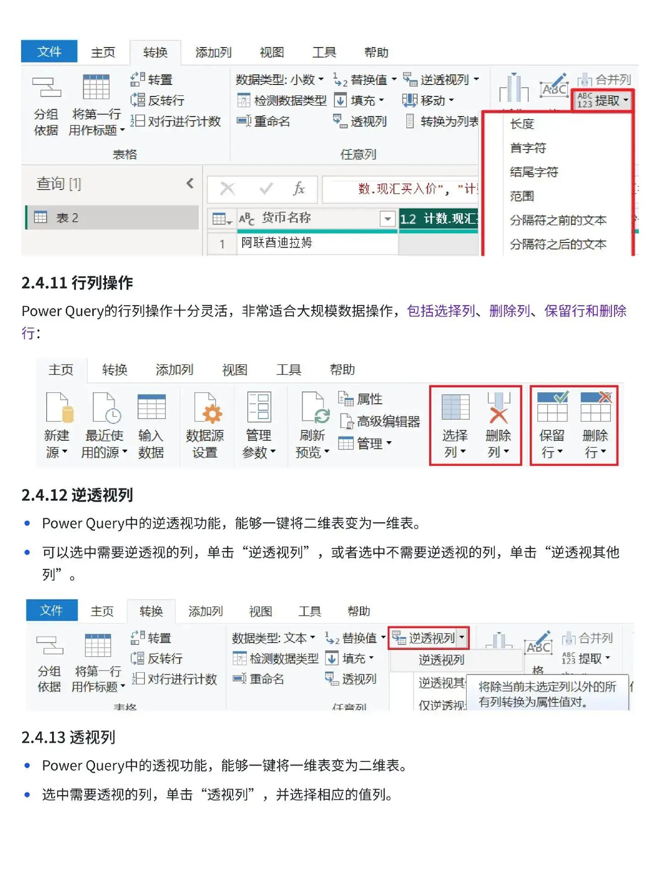
Task: Click 管理参数 icon
Action: click(x=259, y=407)
